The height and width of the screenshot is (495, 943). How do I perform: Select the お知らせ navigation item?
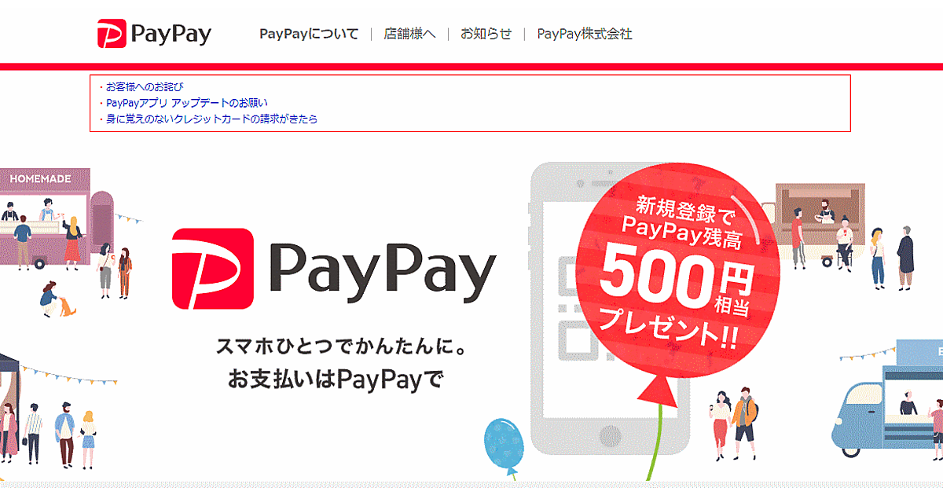point(486,34)
